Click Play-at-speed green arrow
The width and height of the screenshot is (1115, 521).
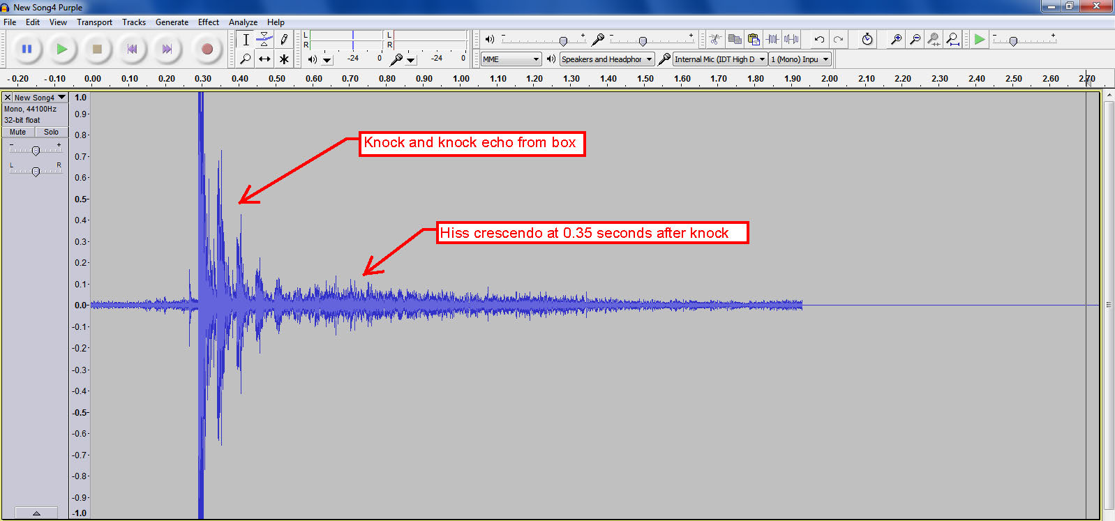(980, 40)
